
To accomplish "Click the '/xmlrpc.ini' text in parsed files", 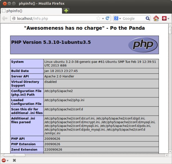I will click(x=52, y=133).
